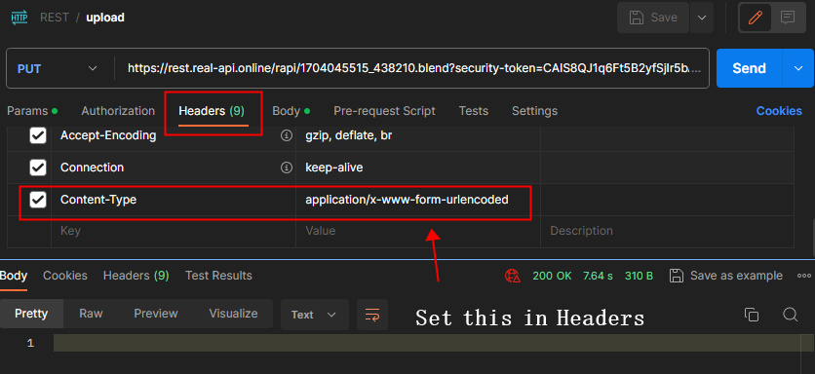Viewport: 815px width, 374px height.
Task: Uncheck the Connection header checkbox
Action: pyautogui.click(x=38, y=168)
